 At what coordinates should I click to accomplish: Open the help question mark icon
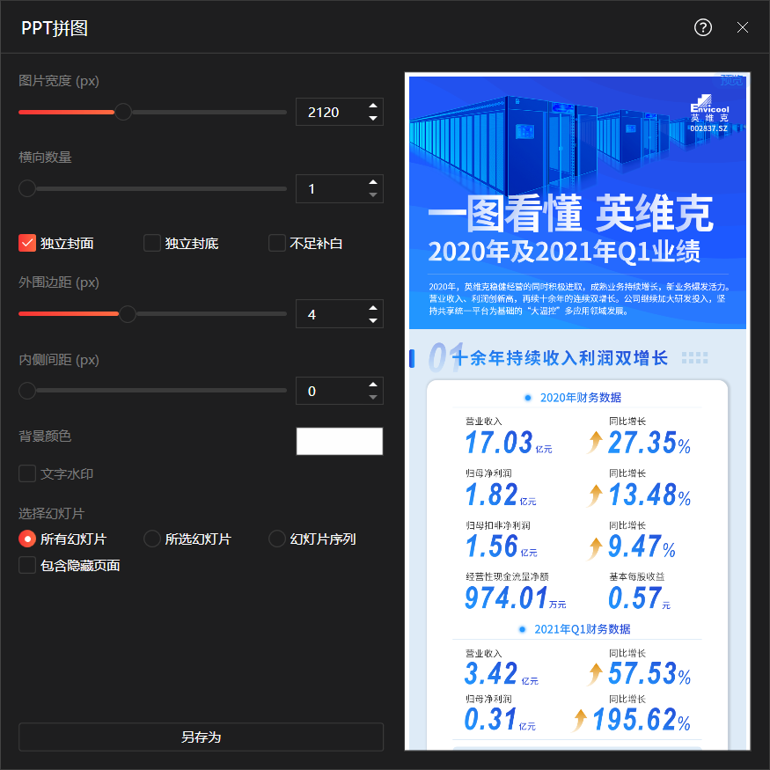coord(703,27)
